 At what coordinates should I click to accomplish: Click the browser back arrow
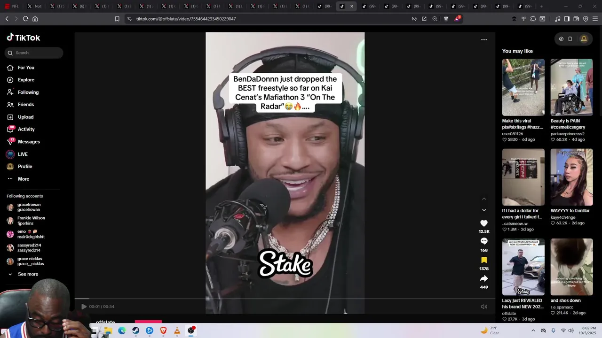tap(7, 19)
